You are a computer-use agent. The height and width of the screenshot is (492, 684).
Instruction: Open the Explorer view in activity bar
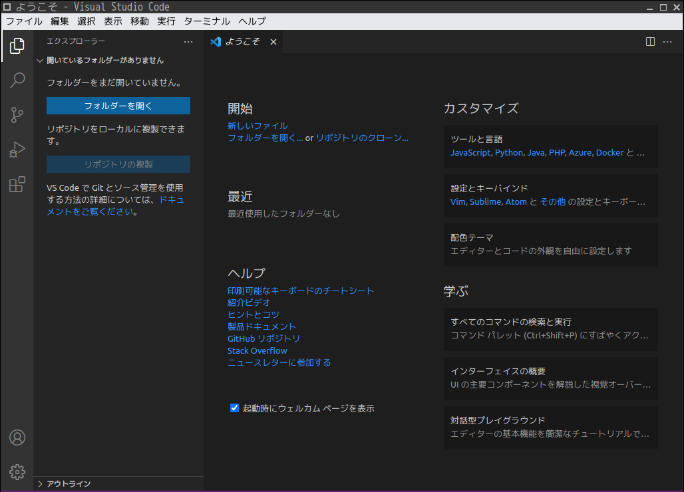[17, 46]
